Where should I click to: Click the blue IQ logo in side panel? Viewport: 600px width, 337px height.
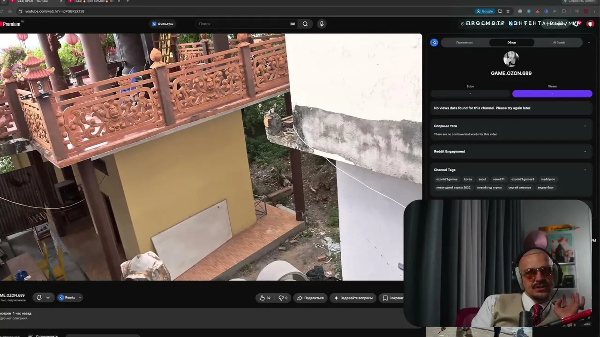(434, 43)
